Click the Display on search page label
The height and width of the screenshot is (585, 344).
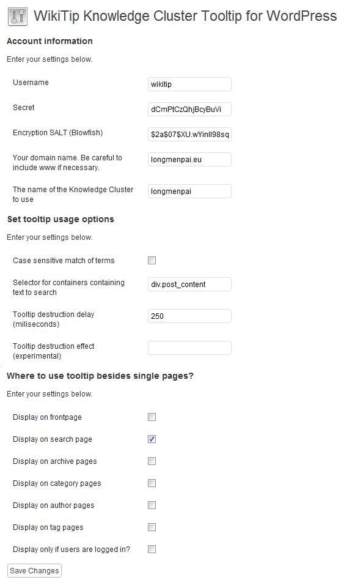[x=52, y=439]
